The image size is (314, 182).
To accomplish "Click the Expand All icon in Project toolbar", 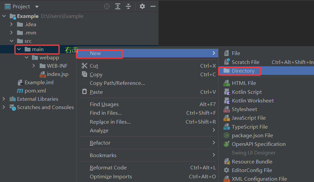I will (x=118, y=6).
